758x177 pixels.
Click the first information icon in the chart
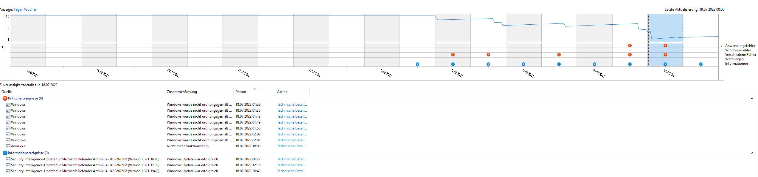click(x=417, y=64)
